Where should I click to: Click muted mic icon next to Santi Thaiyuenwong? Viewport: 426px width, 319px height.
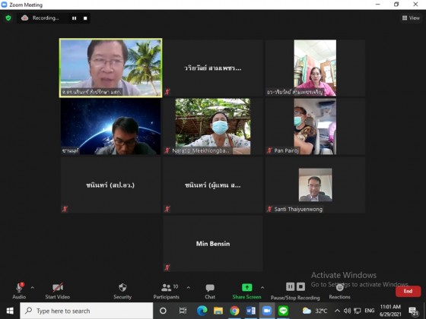coord(269,209)
